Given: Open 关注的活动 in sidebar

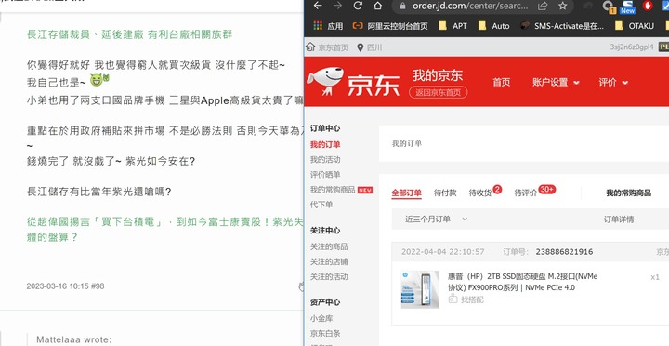Looking at the screenshot, I should [x=329, y=276].
